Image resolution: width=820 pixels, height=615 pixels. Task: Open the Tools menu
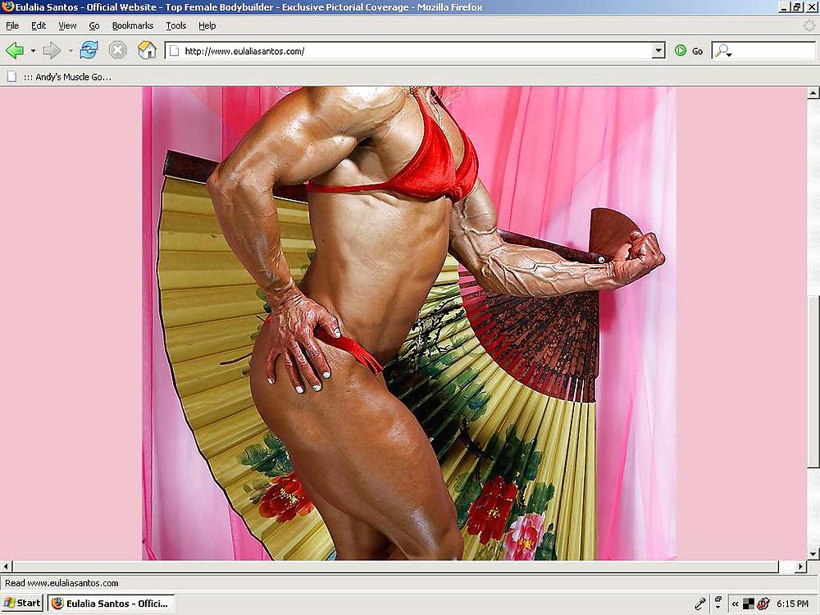click(x=175, y=25)
